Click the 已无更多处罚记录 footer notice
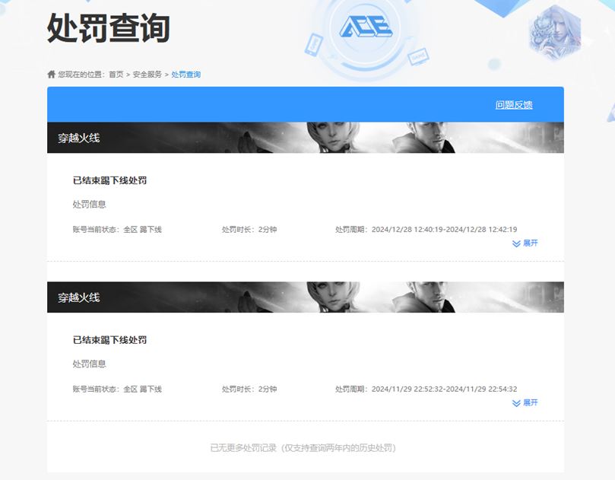615x480 pixels. [x=303, y=448]
